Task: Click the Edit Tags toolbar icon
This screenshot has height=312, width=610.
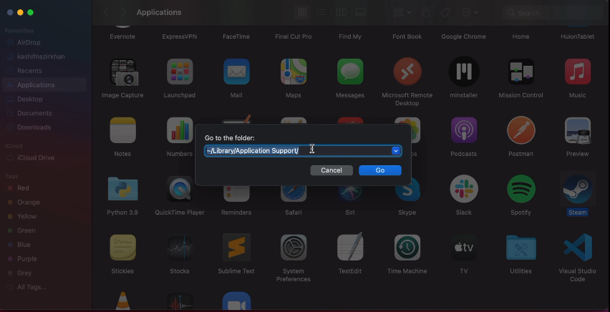Action: 445,12
